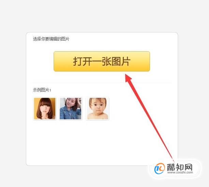Click the 图片 characters on the yellow button

(121, 61)
